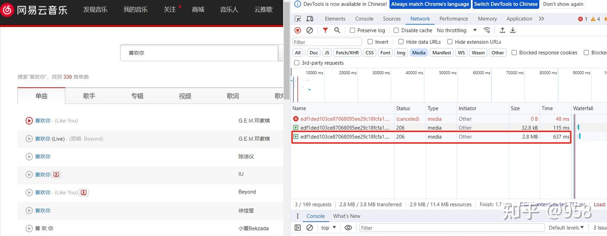The image size is (607, 236).
Task: Select the 2.8 MB media request row
Action: 431,137
